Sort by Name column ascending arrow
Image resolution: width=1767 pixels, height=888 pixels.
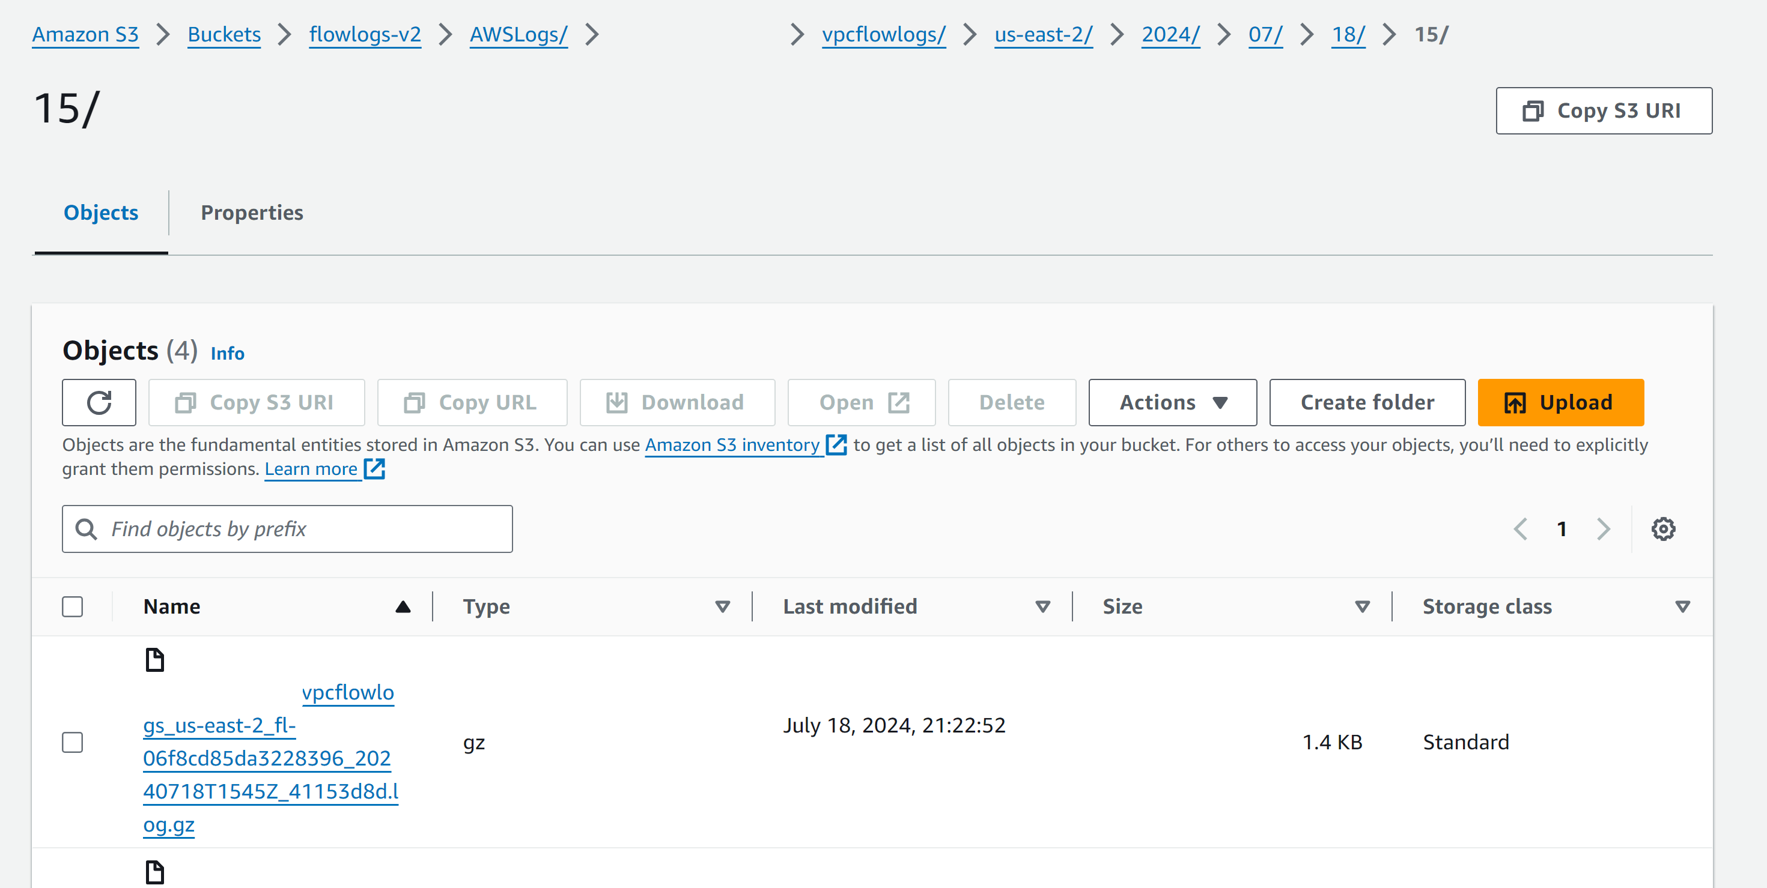point(403,606)
